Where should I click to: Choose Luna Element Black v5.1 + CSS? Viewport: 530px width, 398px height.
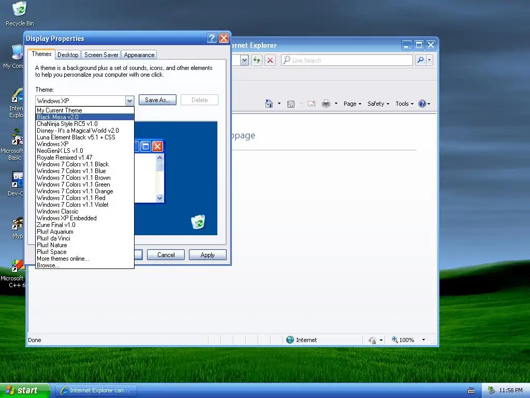(85, 137)
